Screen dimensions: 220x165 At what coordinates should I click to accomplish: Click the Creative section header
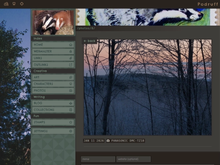53,71
